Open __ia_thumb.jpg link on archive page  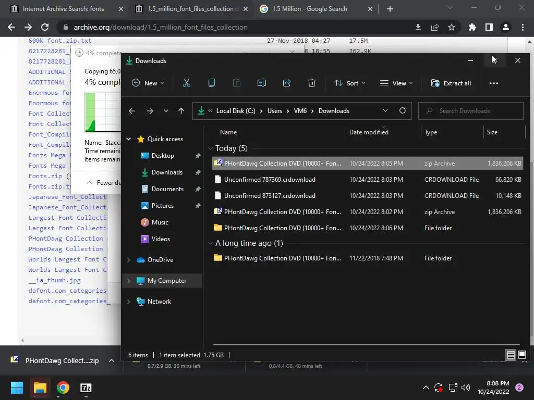[54, 280]
